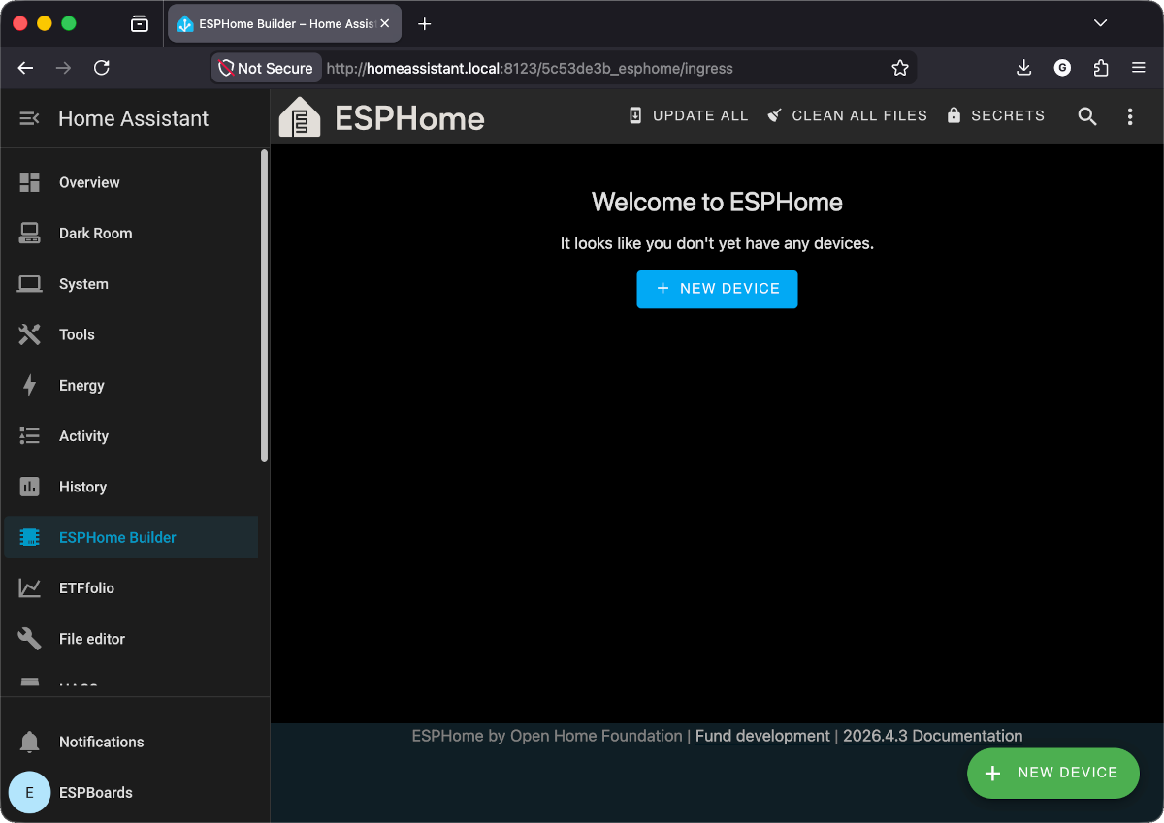Click the blue NEW DEVICE button
Image resolution: width=1164 pixels, height=823 pixels.
pyautogui.click(x=717, y=289)
